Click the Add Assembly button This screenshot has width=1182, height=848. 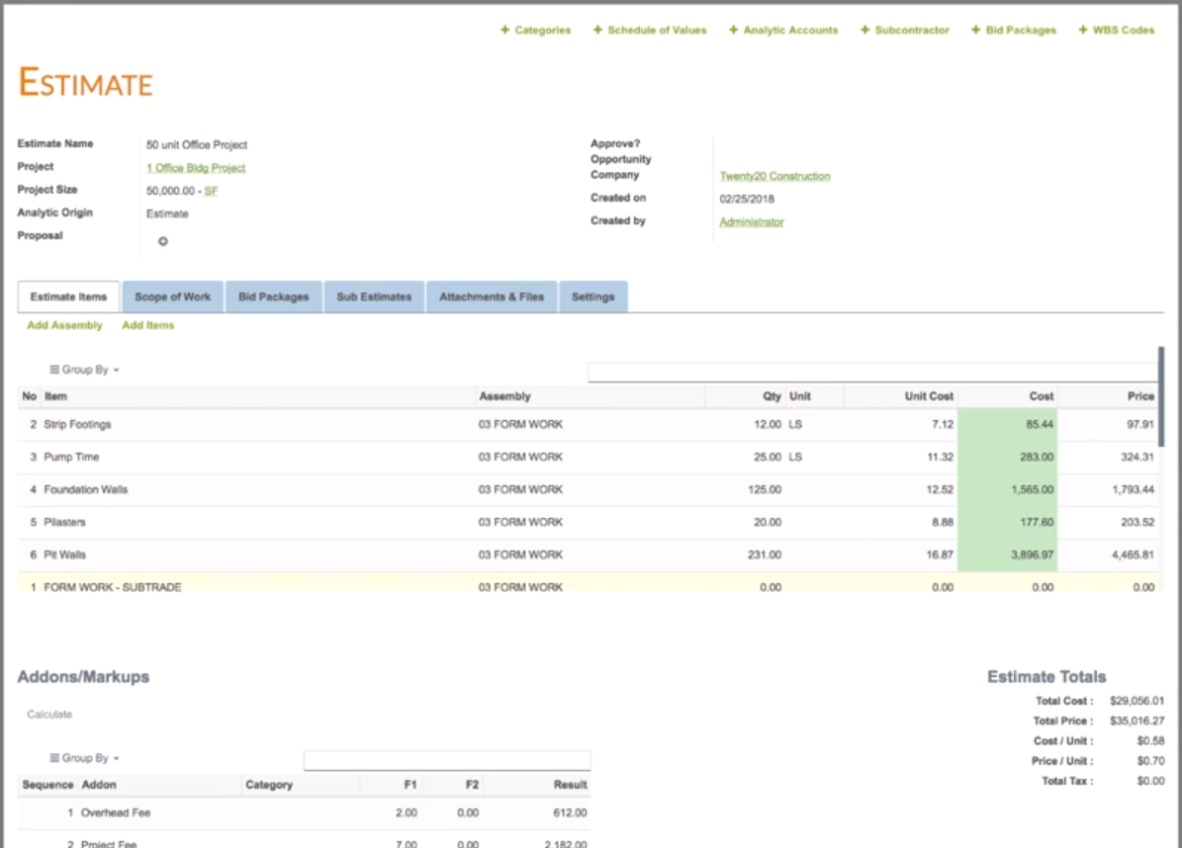(x=65, y=325)
